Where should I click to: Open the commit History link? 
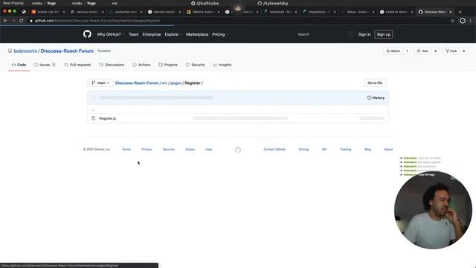click(x=376, y=98)
